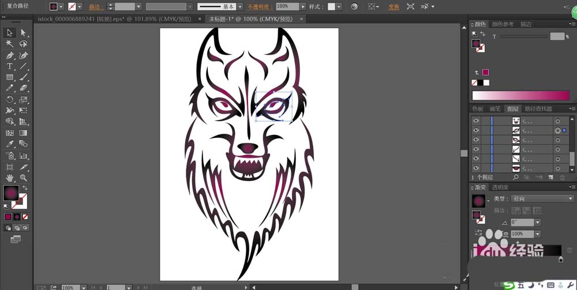Select the Rectangle tool

click(10, 77)
